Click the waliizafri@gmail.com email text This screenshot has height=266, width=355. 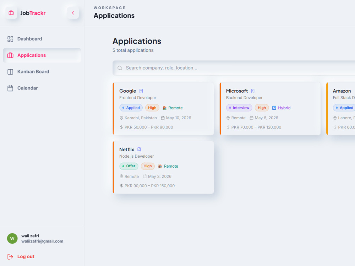pyautogui.click(x=42, y=241)
